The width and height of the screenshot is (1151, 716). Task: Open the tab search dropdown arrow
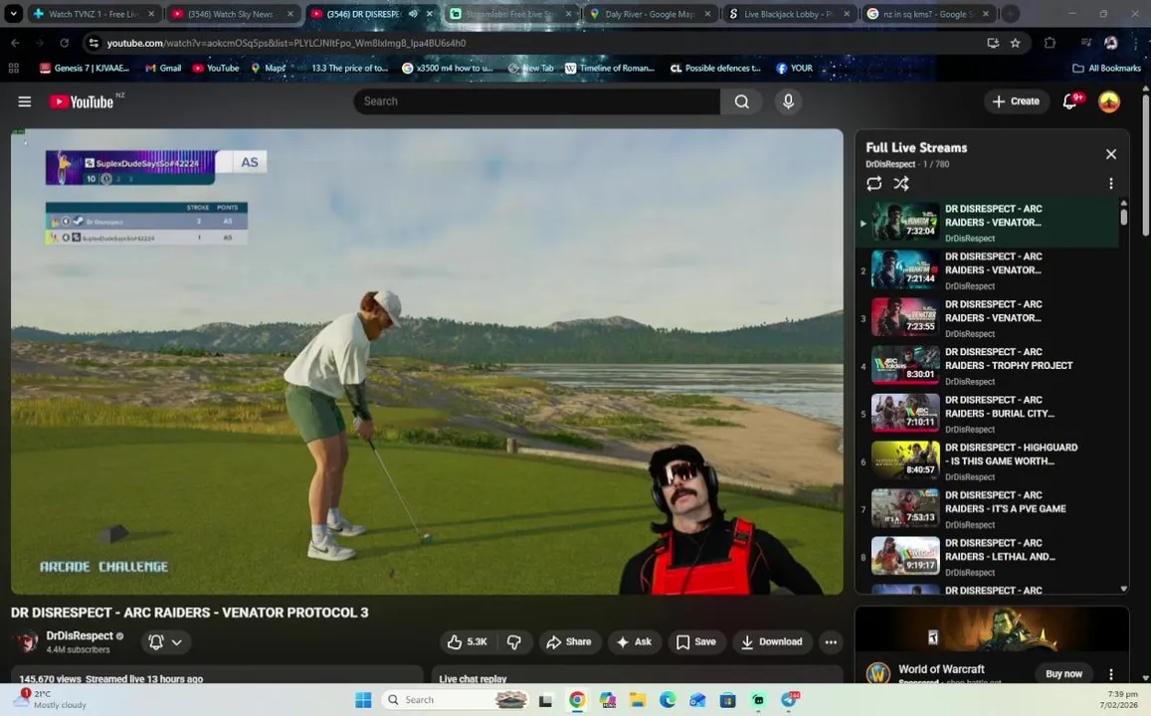(x=13, y=14)
